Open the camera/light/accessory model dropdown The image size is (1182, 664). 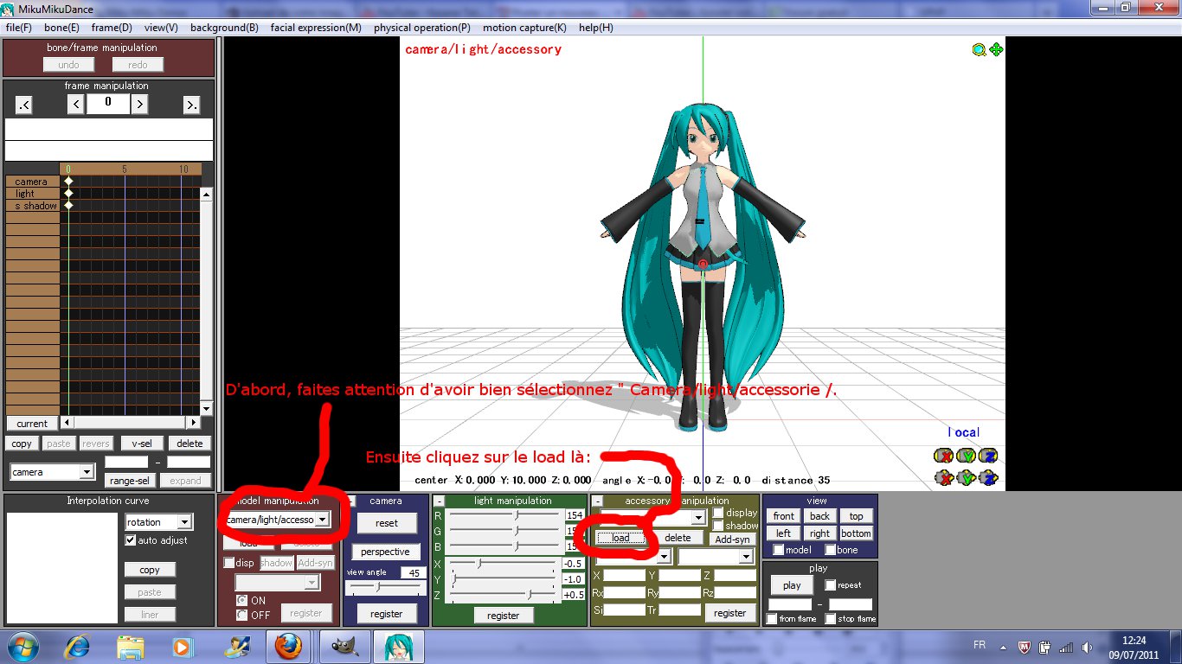point(322,520)
